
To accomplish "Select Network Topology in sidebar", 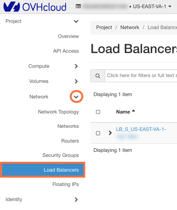I will (x=58, y=112).
